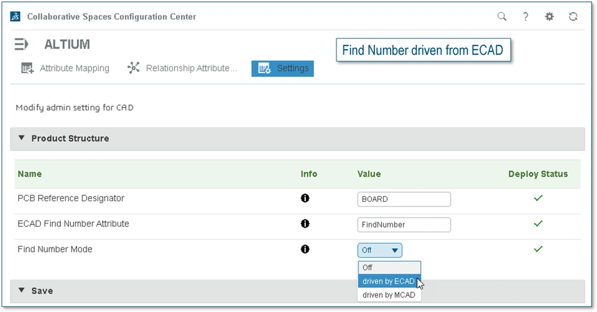Click the 3DEXPERIENCE logo icon
The height and width of the screenshot is (312, 597).
(x=16, y=17)
